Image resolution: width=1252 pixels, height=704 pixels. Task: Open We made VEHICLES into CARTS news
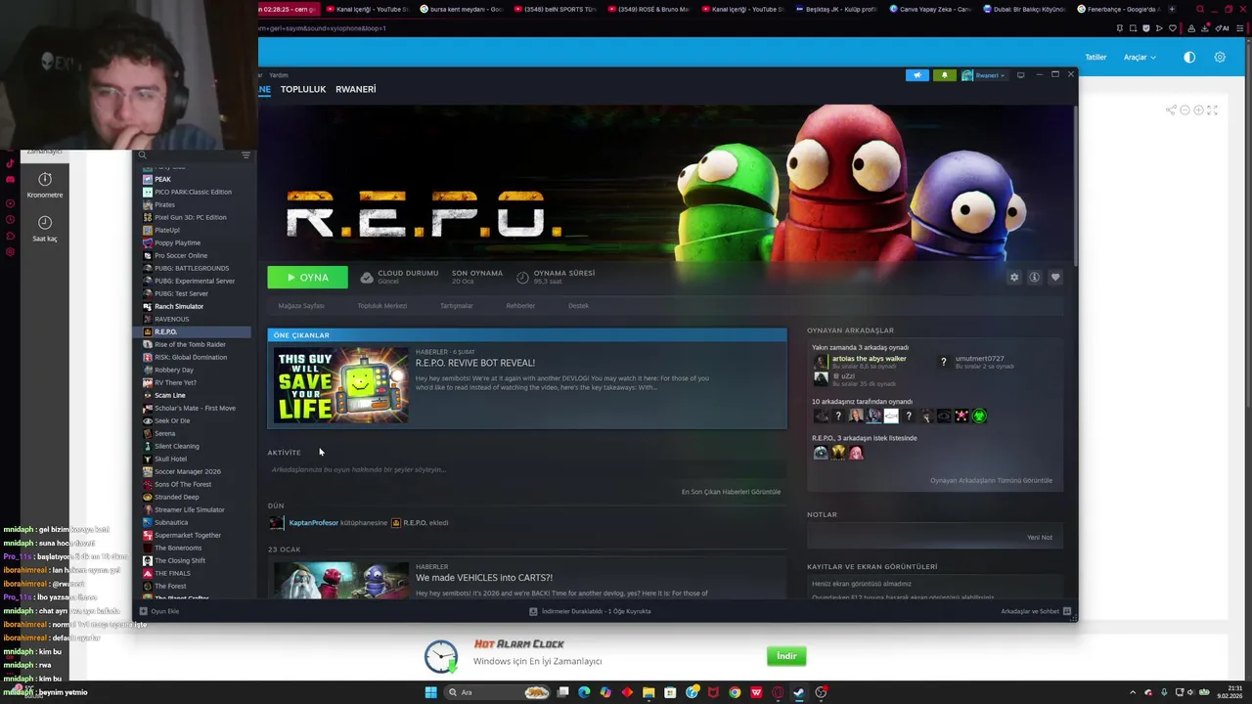pyautogui.click(x=484, y=578)
